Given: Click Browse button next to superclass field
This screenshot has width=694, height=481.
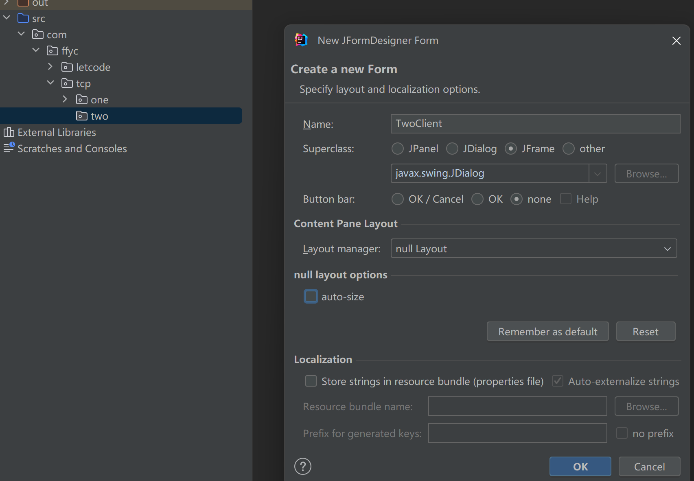Looking at the screenshot, I should 646,174.
